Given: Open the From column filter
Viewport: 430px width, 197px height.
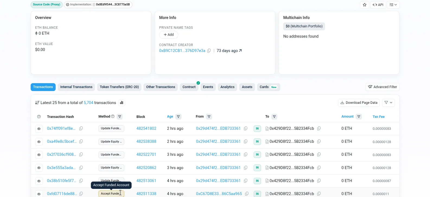Looking at the screenshot, I should click(x=209, y=117).
